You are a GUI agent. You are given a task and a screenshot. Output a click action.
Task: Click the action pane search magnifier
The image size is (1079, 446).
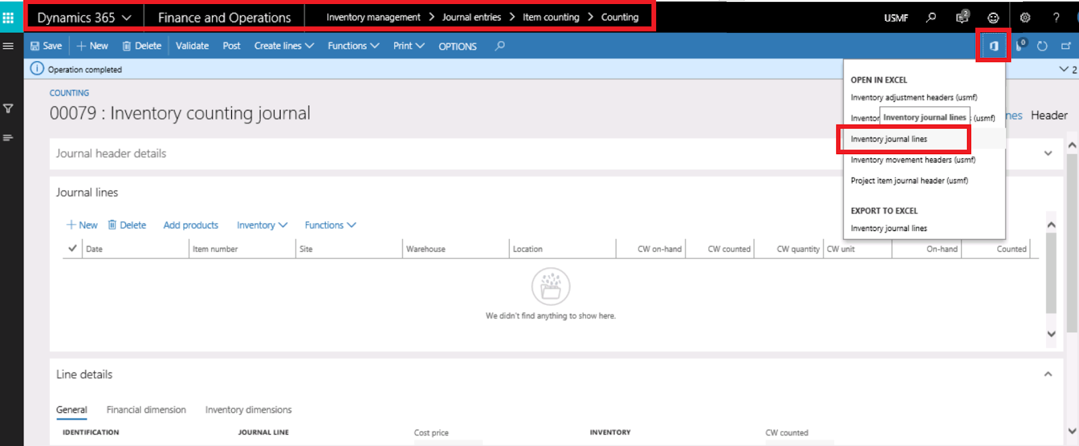[500, 46]
